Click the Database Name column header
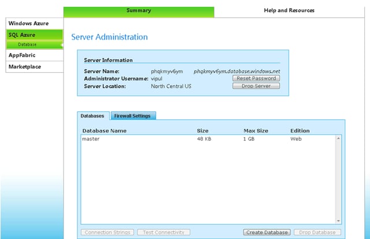The height and width of the screenshot is (239, 370). click(104, 131)
